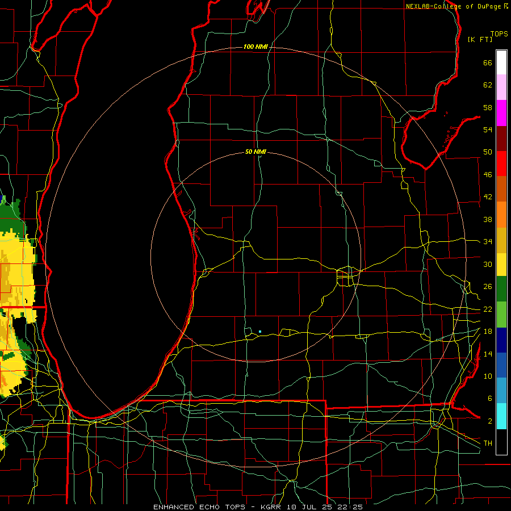
Task: Click the '22:25' timestamp text
Action: [349, 507]
